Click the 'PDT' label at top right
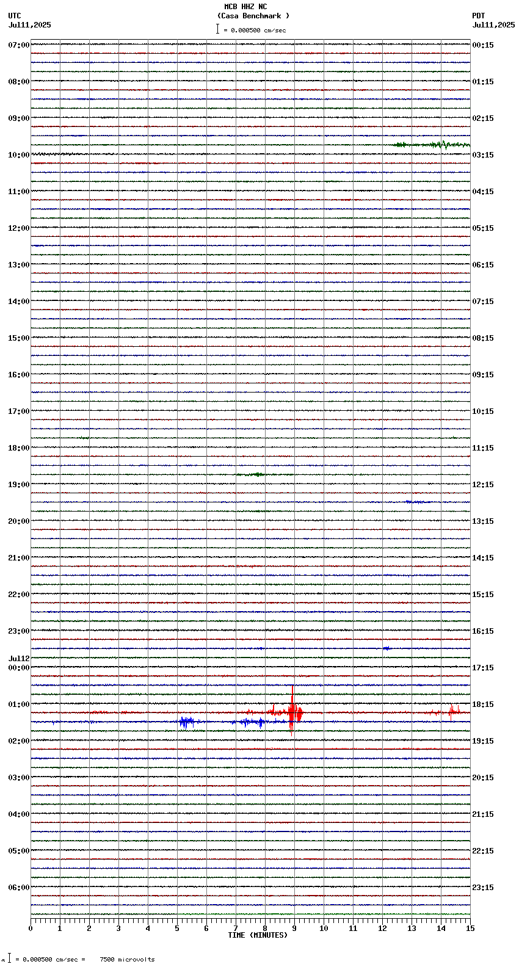The width and height of the screenshot is (519, 967). [478, 16]
